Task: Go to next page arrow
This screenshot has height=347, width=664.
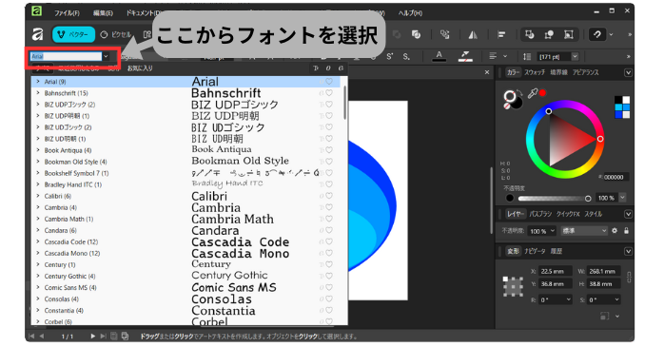Action: point(92,336)
